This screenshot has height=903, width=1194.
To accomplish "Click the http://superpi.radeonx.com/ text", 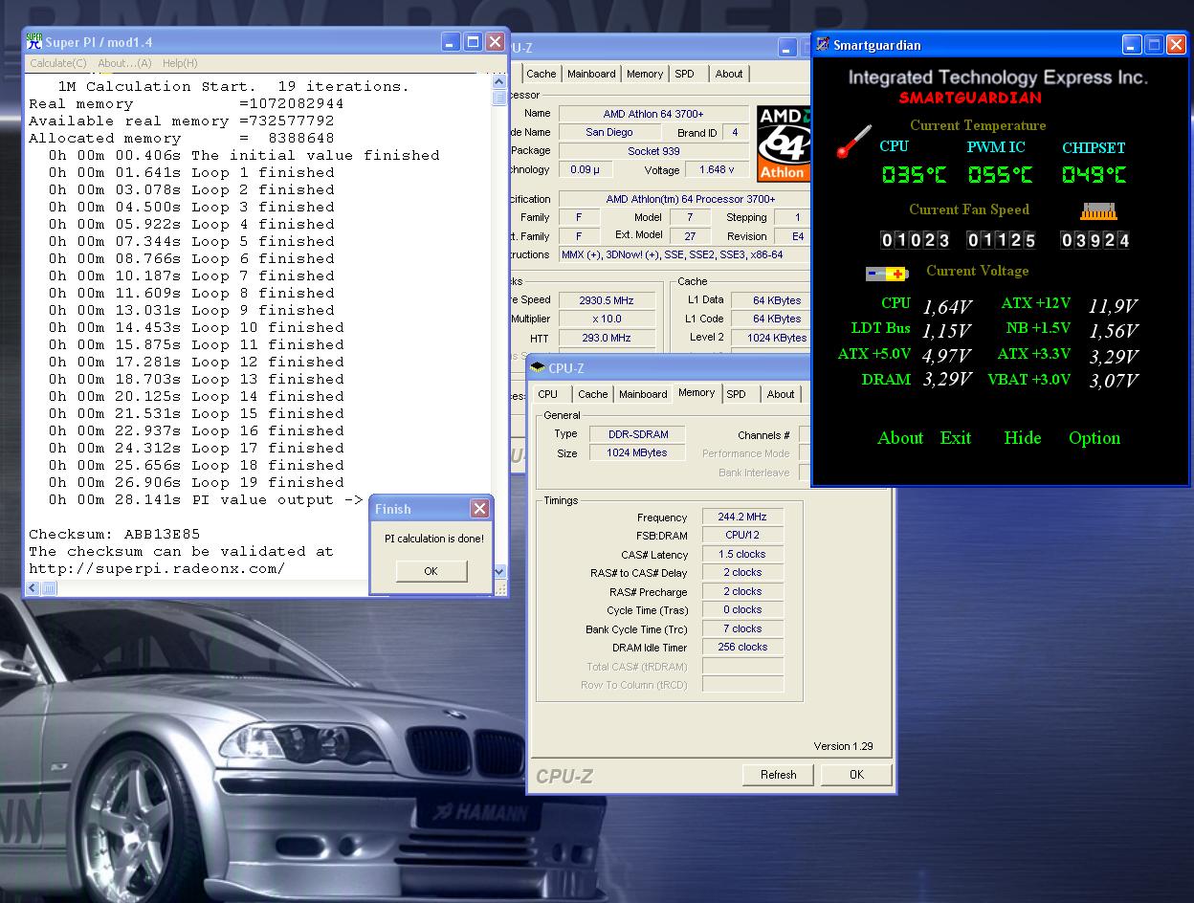I will pos(157,568).
